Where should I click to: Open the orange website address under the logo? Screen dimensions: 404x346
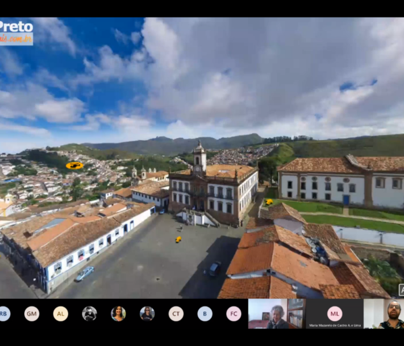coord(16,39)
